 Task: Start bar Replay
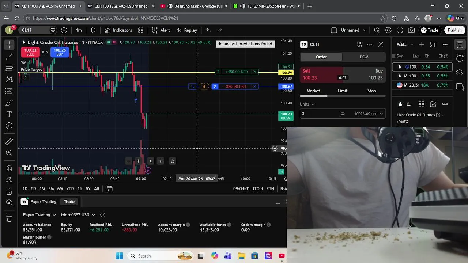coord(186,30)
